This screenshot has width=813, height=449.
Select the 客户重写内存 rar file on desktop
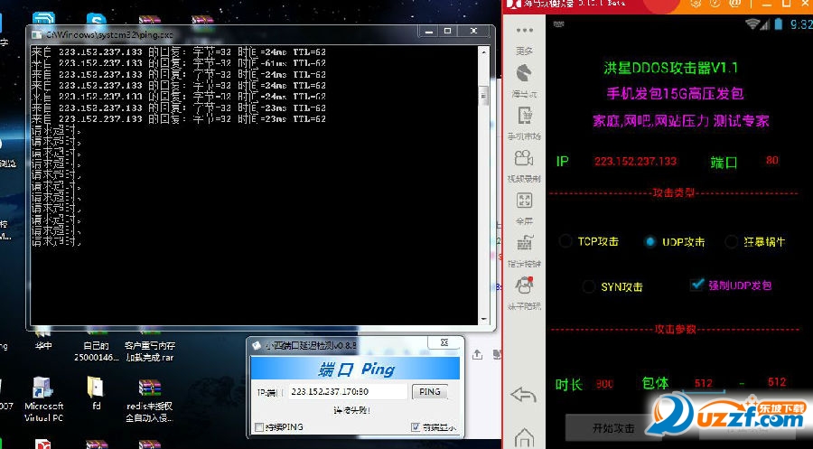click(150, 345)
